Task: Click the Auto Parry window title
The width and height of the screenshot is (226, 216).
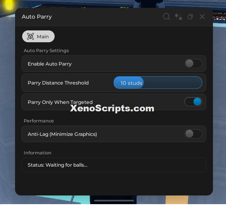Action: [x=37, y=17]
